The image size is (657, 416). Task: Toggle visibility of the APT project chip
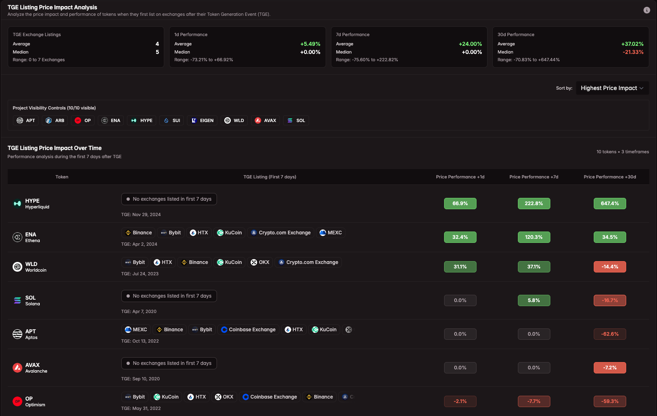tap(25, 120)
